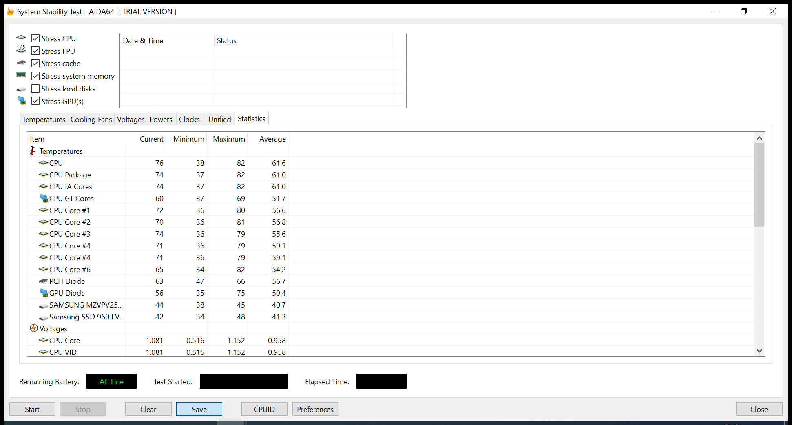Switch to the Temperatures tab

pos(44,119)
